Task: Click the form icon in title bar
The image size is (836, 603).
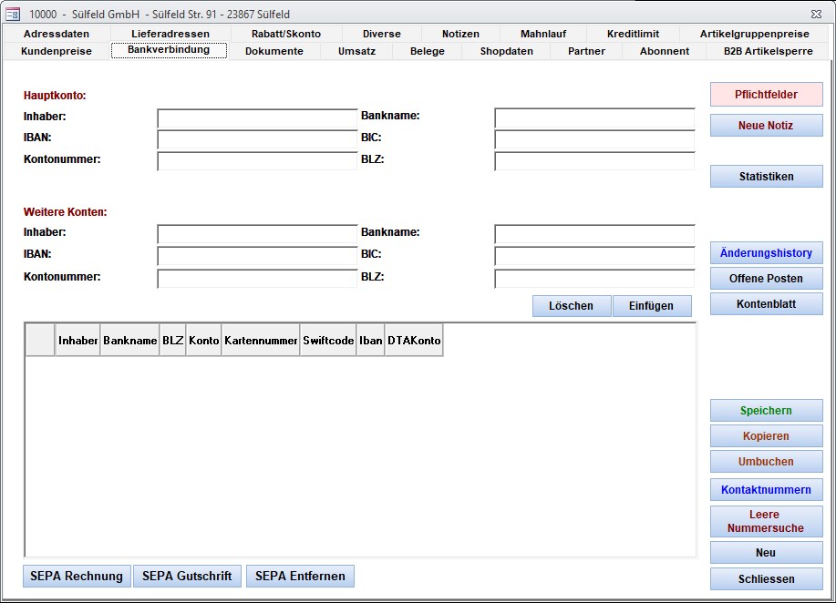Action: (13, 14)
